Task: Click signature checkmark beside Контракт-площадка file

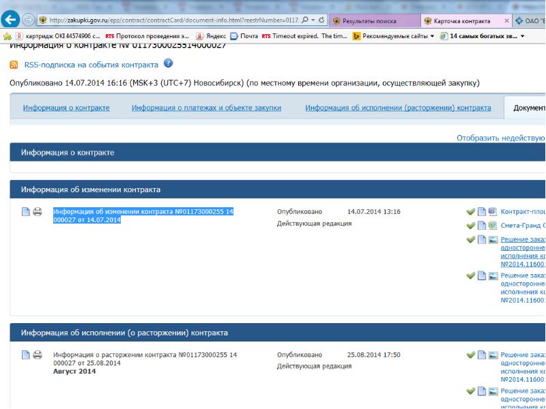Action: tap(470, 212)
